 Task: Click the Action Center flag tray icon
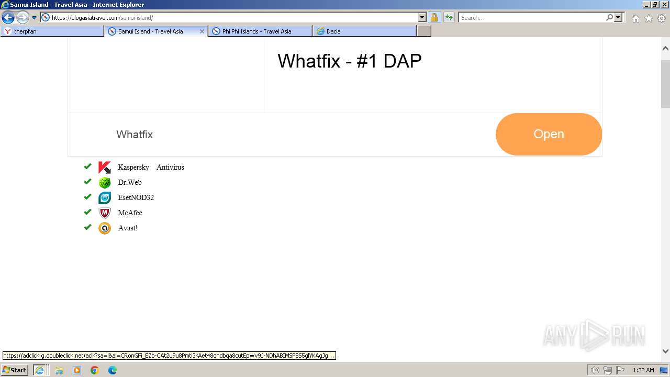(x=620, y=370)
